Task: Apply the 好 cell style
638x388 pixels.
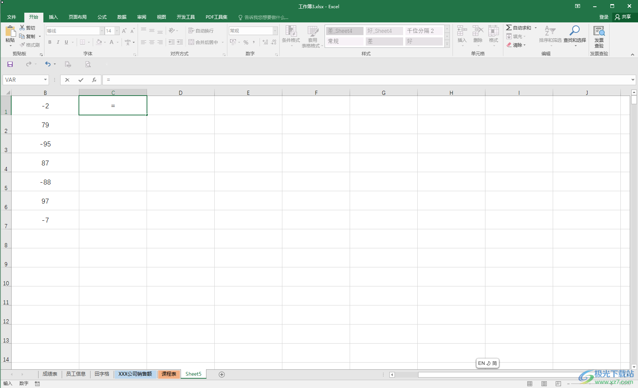Action: click(424, 41)
